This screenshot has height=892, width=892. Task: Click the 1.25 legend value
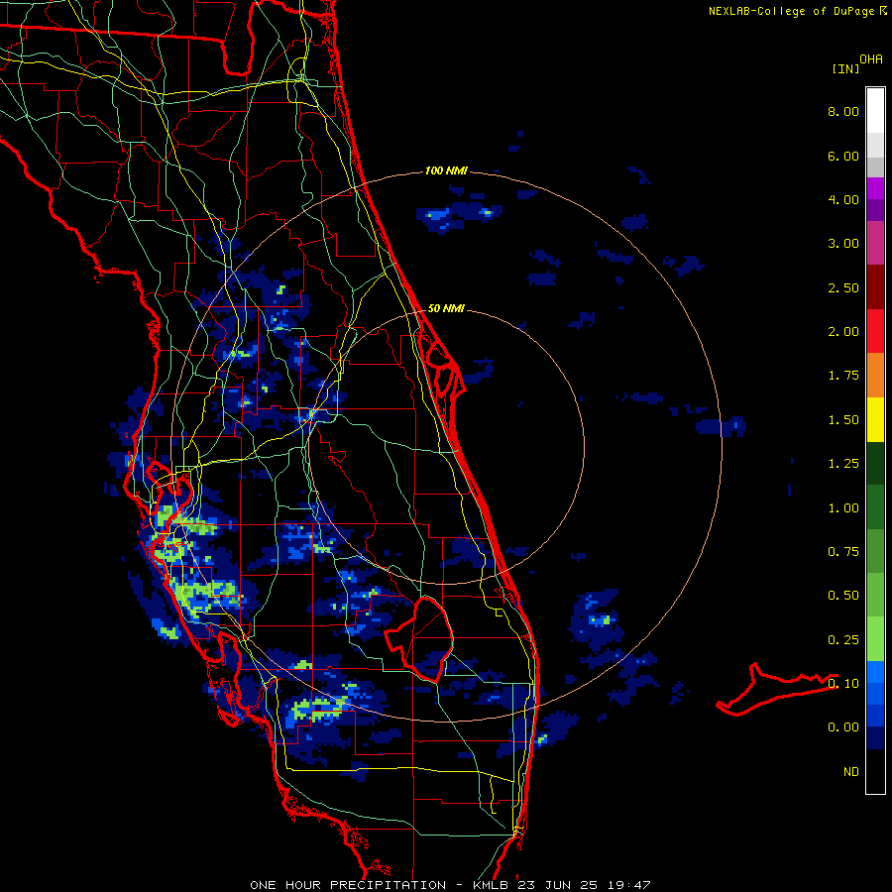(843, 464)
